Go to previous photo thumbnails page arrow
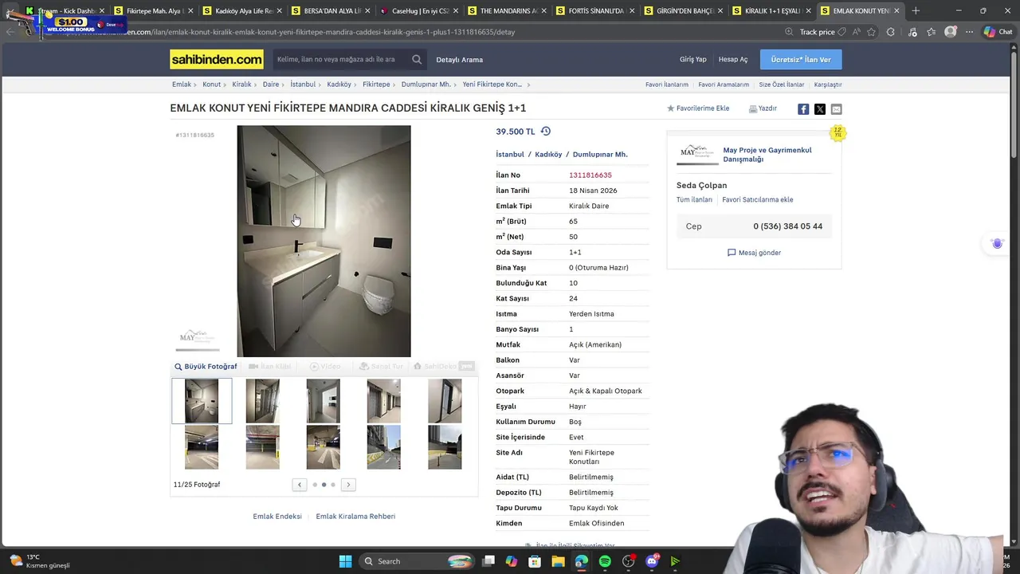 (x=300, y=485)
